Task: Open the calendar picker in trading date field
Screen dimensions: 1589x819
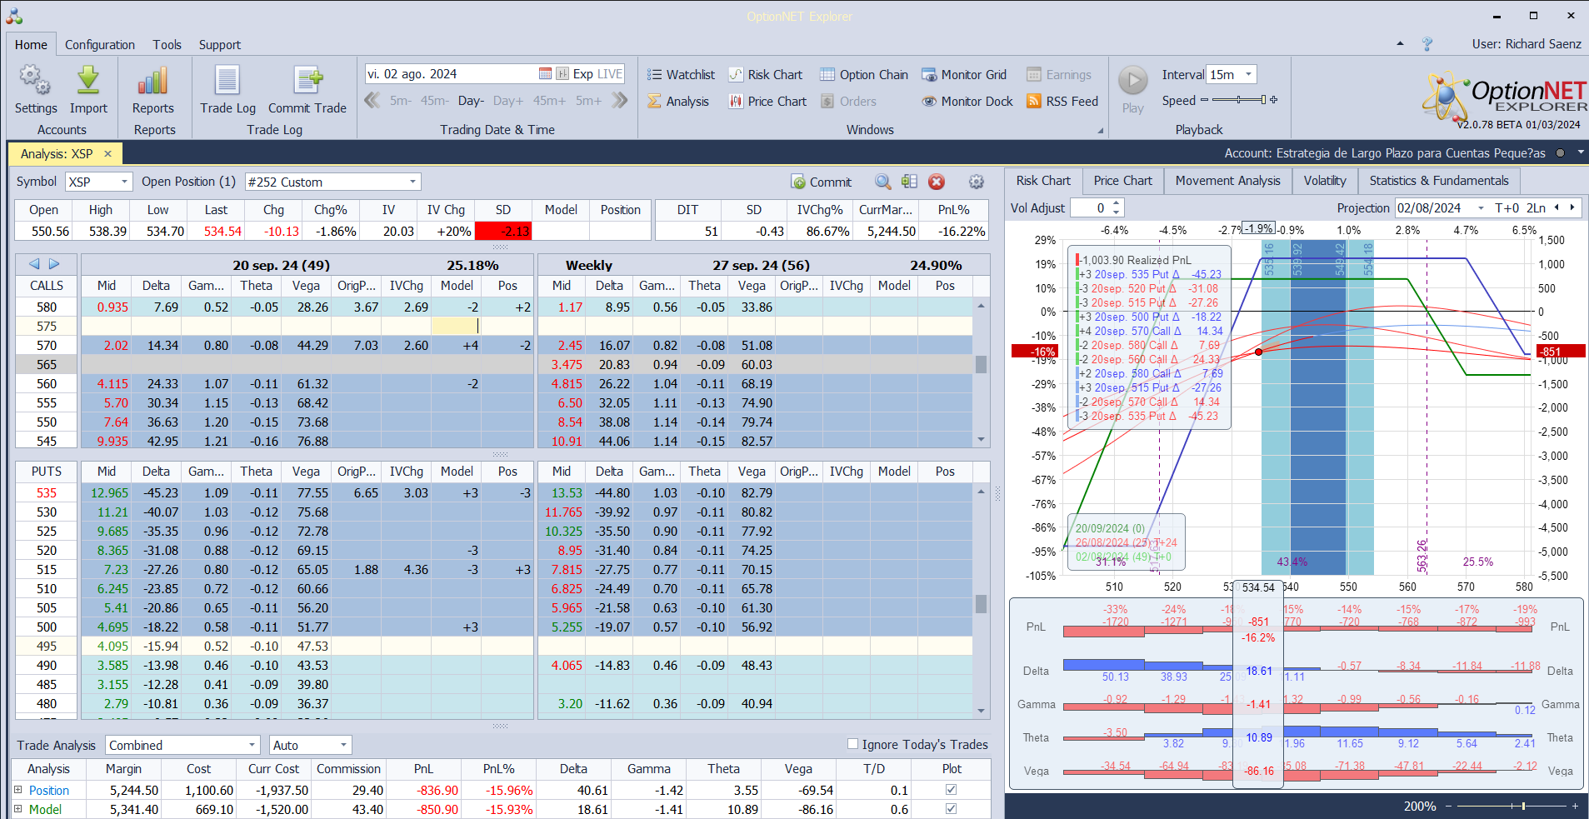Action: [545, 74]
